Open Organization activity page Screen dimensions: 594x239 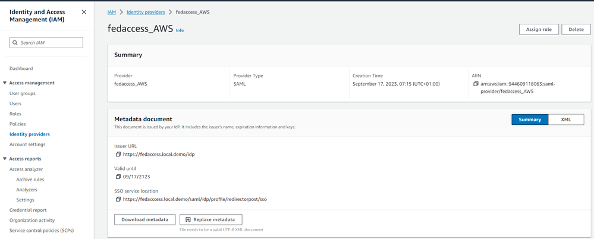click(x=32, y=220)
